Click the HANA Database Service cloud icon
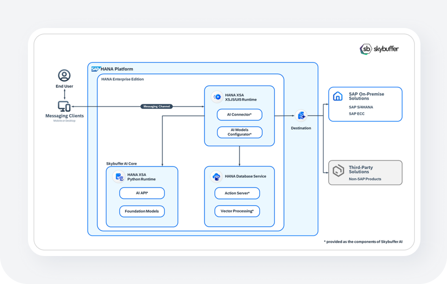This screenshot has width=447, height=284. 216,176
